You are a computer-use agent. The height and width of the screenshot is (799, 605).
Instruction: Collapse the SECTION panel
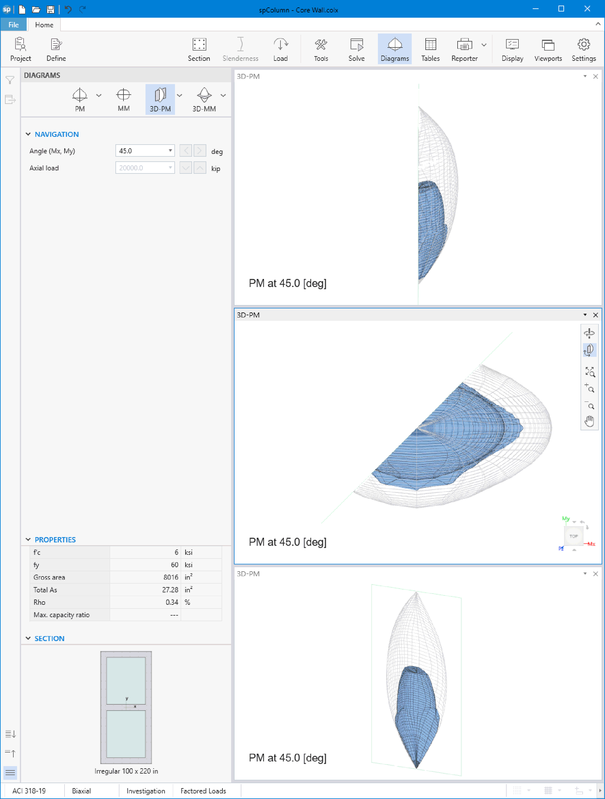(28, 638)
